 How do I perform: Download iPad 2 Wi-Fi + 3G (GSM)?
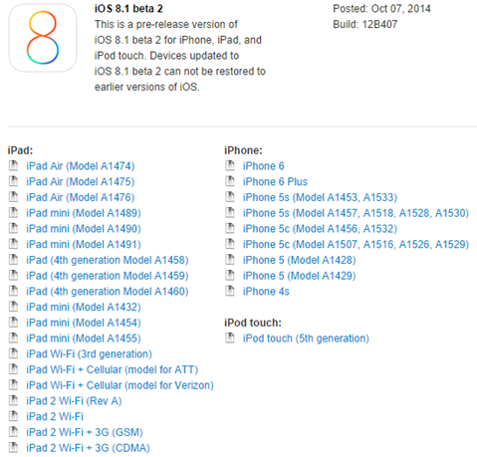(85, 432)
